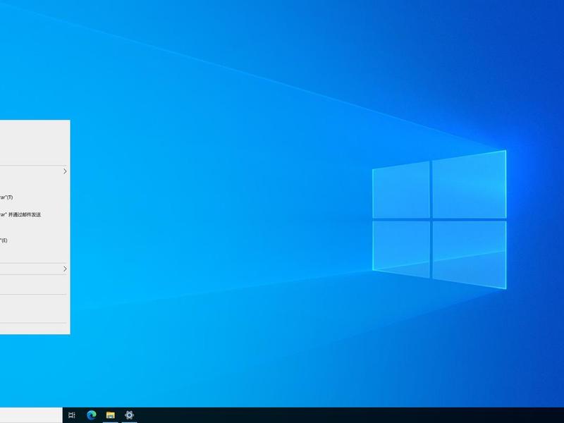Choose the context menu entry ending "rar"(T)

tap(33, 197)
